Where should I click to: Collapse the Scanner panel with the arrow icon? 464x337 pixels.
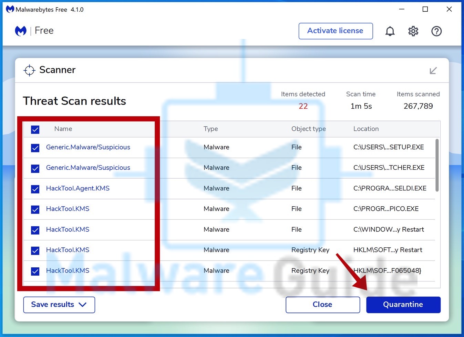click(433, 71)
